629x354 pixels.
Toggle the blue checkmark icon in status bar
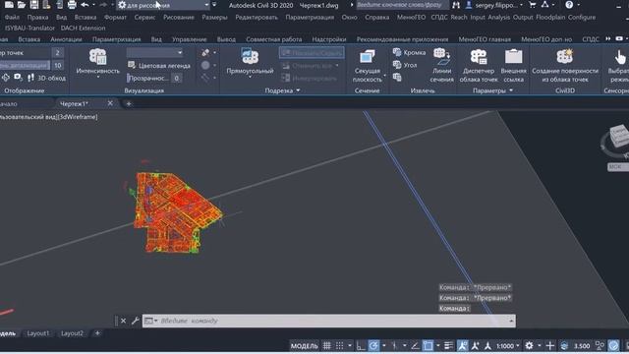tap(613, 345)
